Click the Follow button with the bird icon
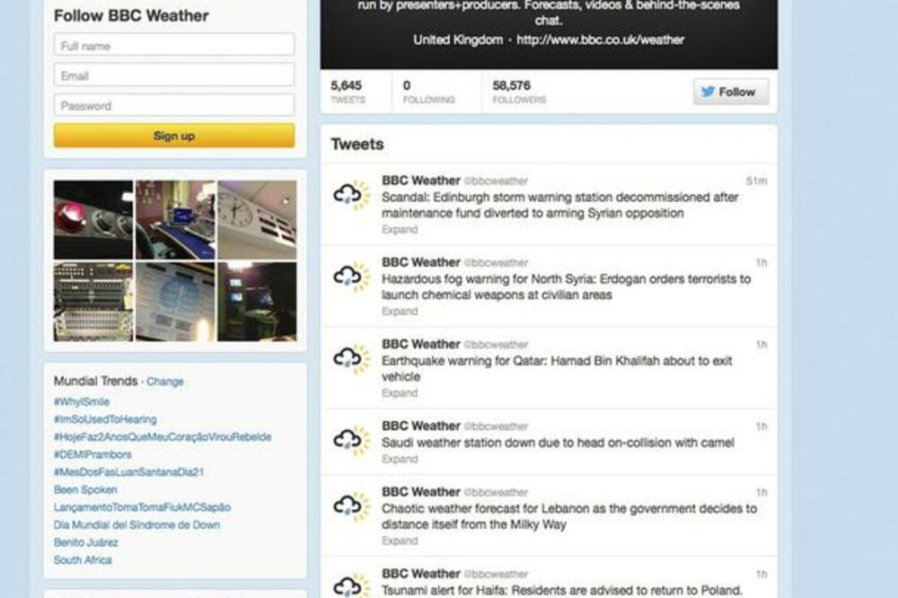The height and width of the screenshot is (598, 898). coord(731,92)
